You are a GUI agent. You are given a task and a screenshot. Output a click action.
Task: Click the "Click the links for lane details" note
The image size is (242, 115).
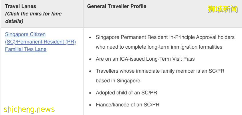point(33,17)
